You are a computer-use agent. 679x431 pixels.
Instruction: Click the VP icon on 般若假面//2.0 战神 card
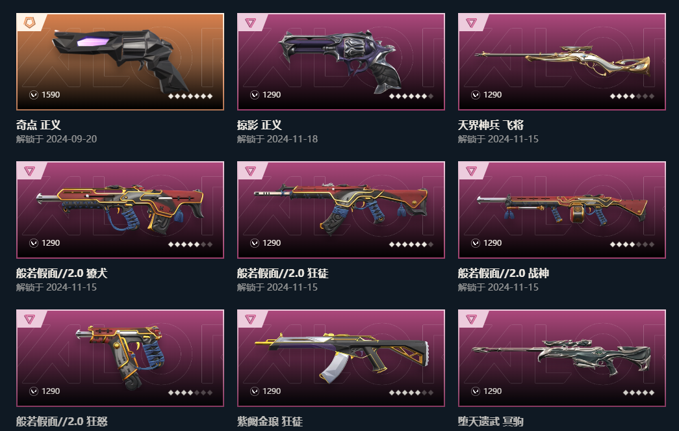(x=476, y=243)
